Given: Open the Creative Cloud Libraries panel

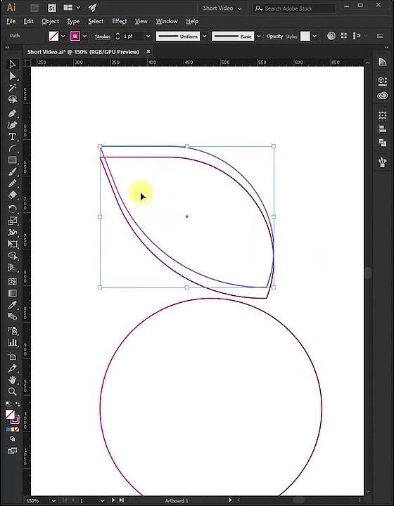Looking at the screenshot, I should (382, 96).
